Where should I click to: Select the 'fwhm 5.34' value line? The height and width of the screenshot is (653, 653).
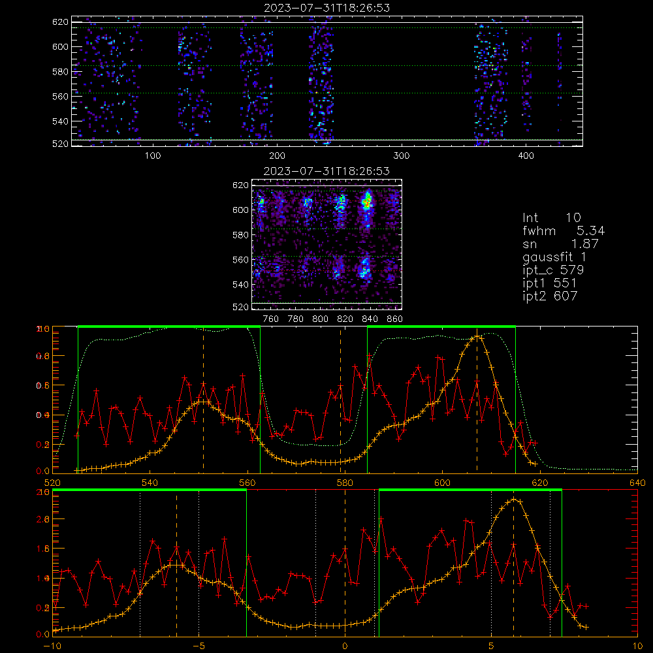(x=564, y=231)
